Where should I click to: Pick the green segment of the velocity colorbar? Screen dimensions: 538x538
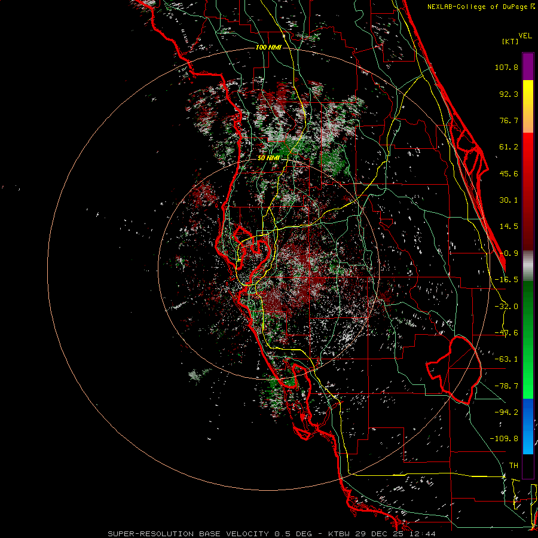528,340
